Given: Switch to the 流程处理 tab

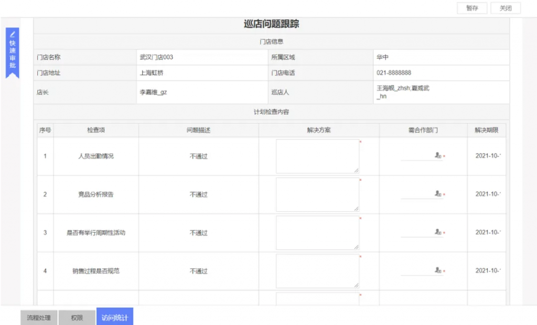Looking at the screenshot, I should point(39,318).
